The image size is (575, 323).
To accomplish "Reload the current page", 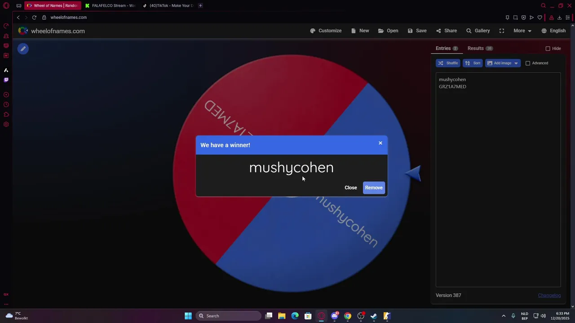I will point(34,17).
